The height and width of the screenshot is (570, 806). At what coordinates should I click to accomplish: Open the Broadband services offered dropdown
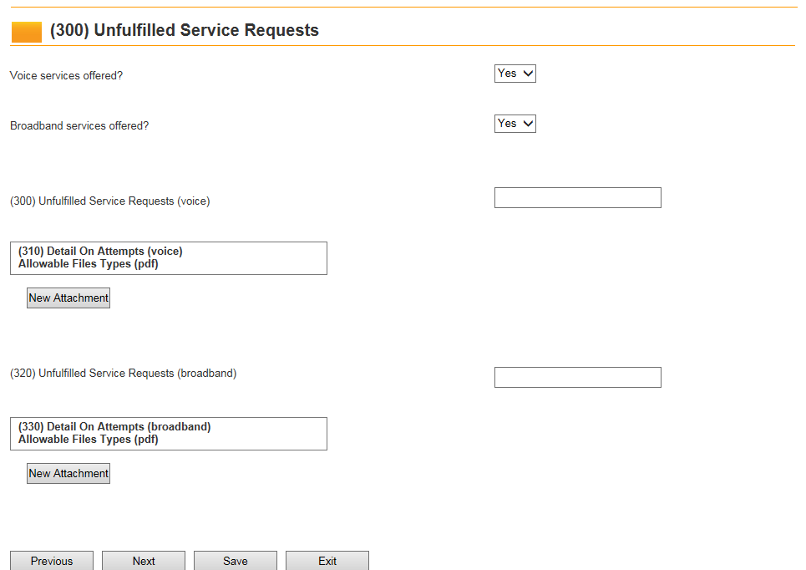click(515, 124)
